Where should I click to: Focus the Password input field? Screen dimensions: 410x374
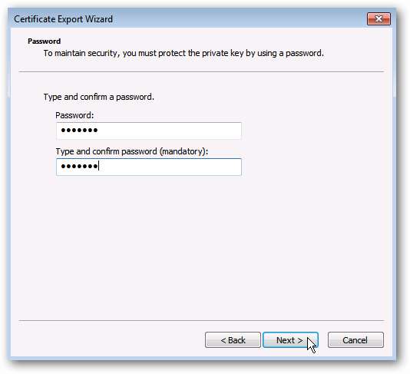coord(148,131)
